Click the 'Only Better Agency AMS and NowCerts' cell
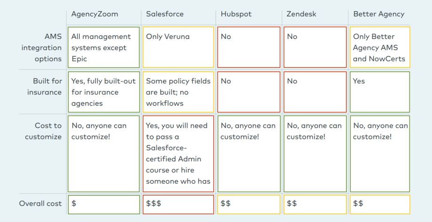The height and width of the screenshot is (222, 432). [380, 47]
